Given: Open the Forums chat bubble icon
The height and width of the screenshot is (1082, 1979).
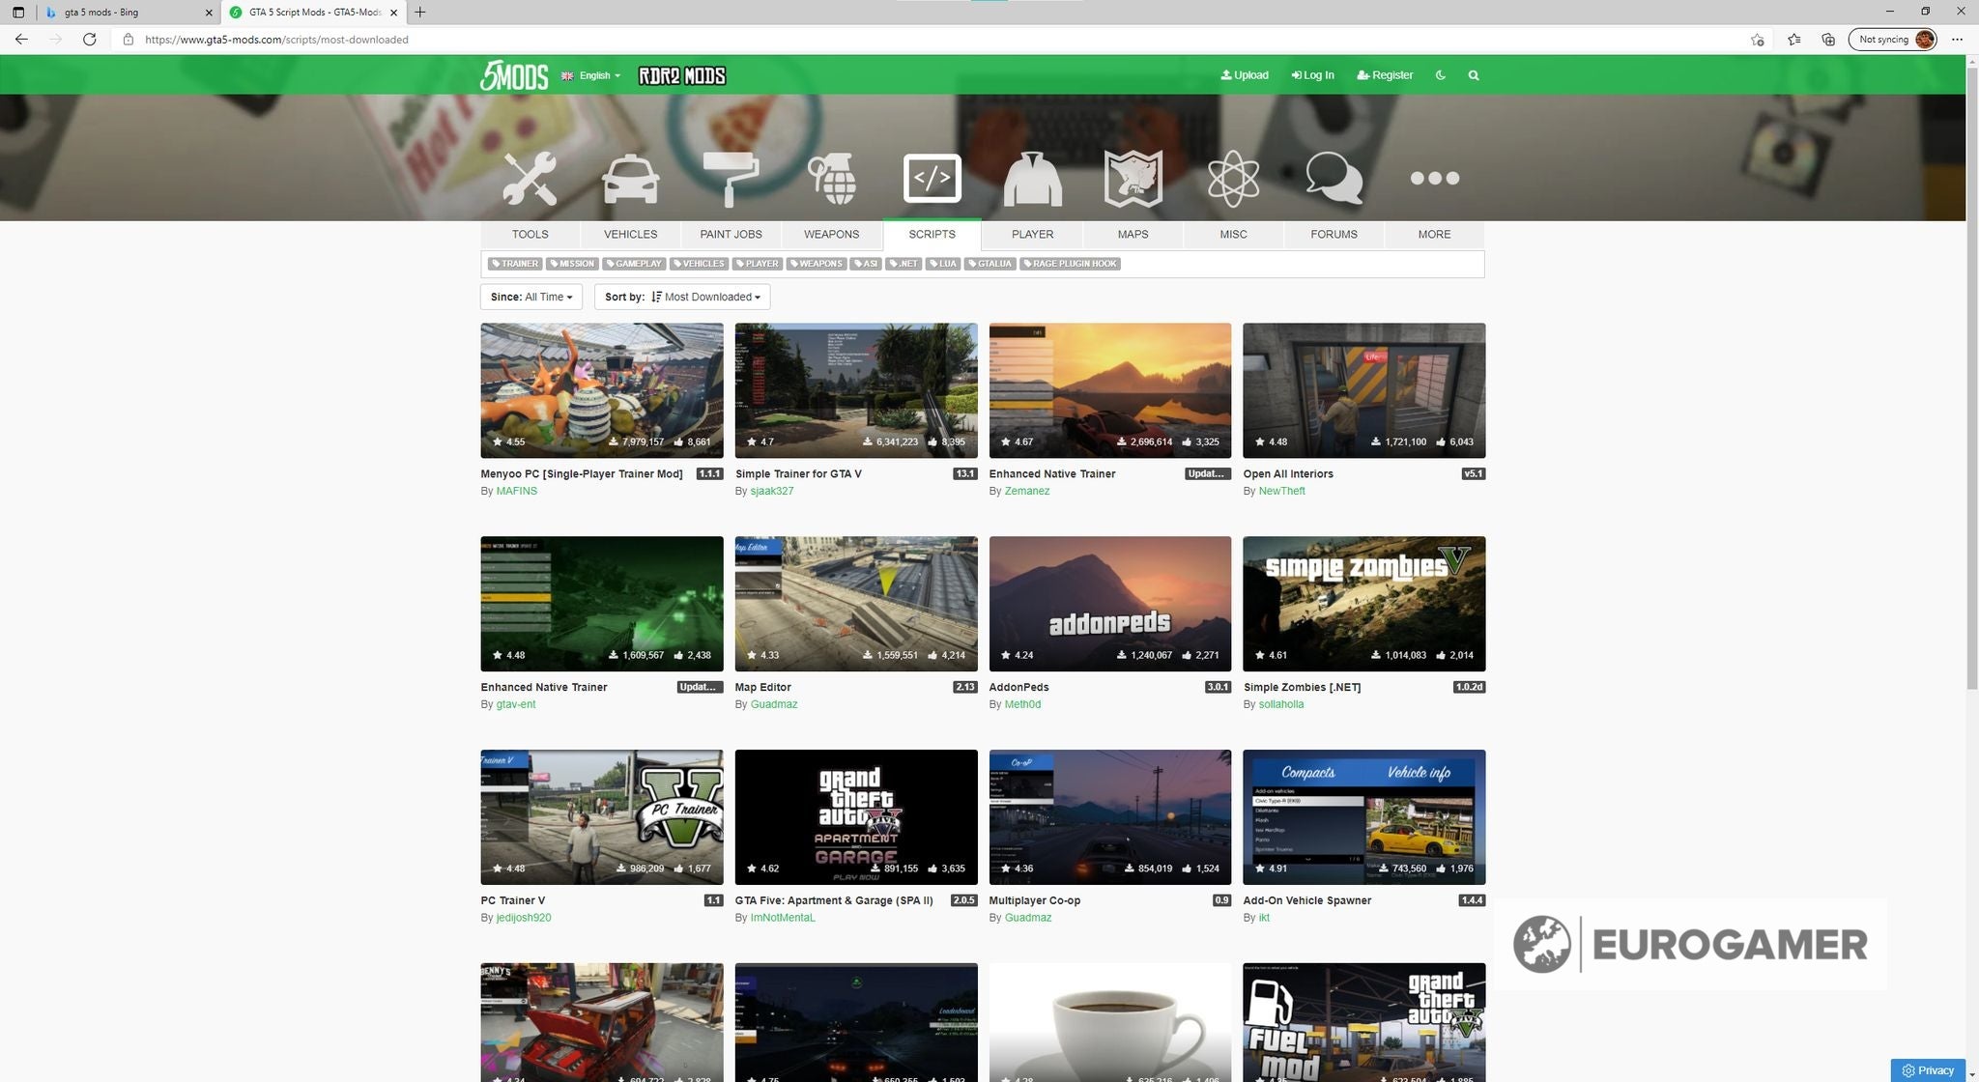Looking at the screenshot, I should point(1334,178).
